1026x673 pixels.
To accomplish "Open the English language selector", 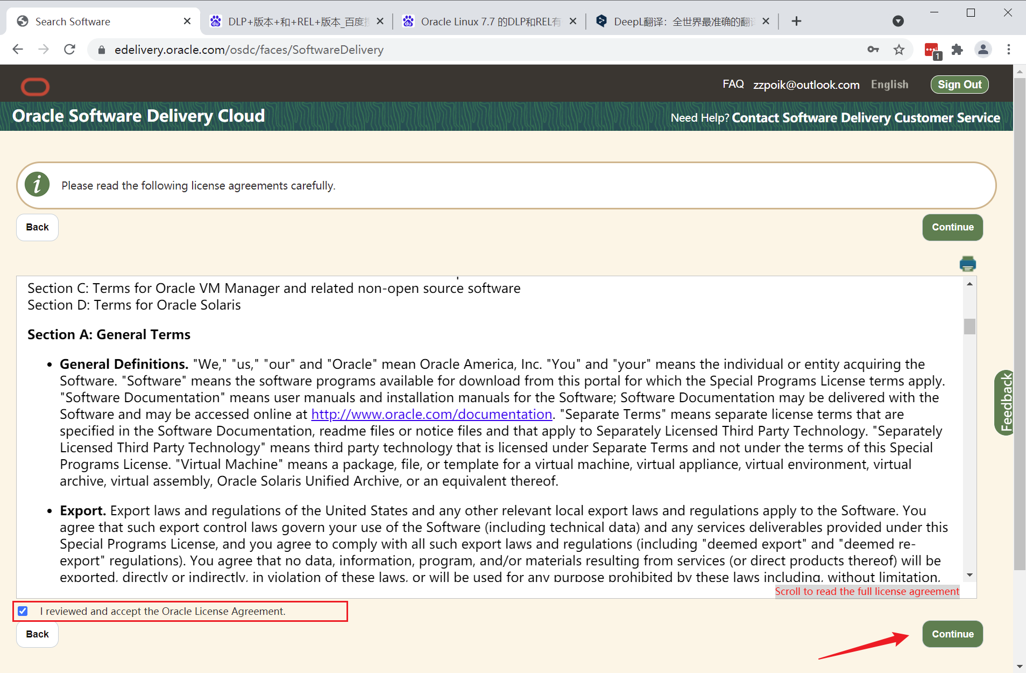I will (889, 85).
